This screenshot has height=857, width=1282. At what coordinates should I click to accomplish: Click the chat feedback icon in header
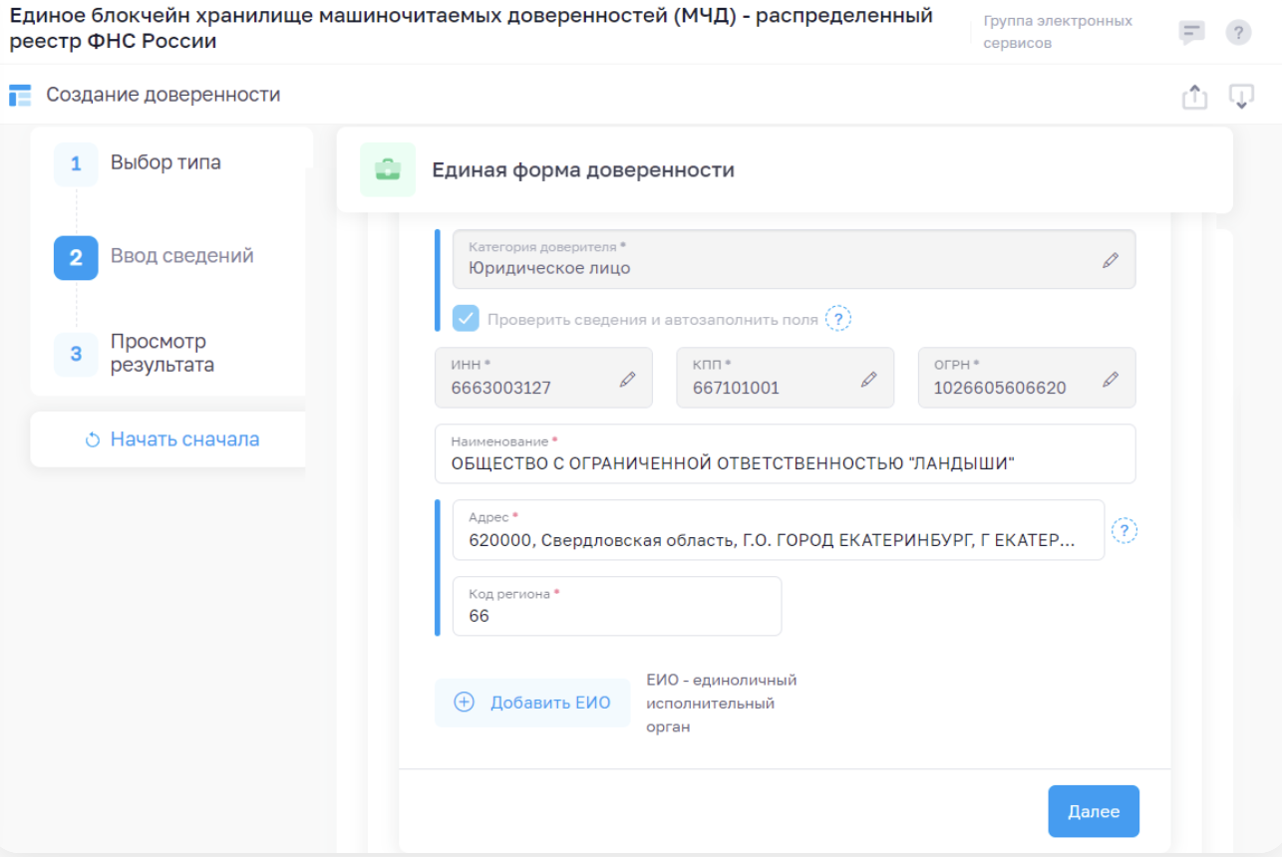point(1191,33)
